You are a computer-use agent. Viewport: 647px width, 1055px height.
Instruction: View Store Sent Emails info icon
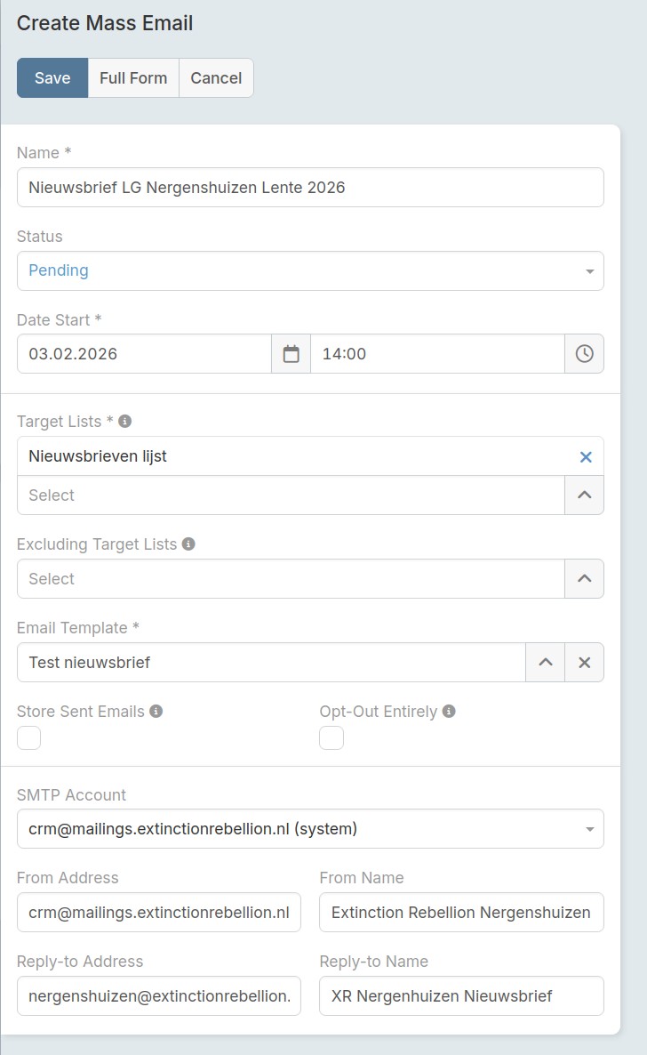point(156,712)
